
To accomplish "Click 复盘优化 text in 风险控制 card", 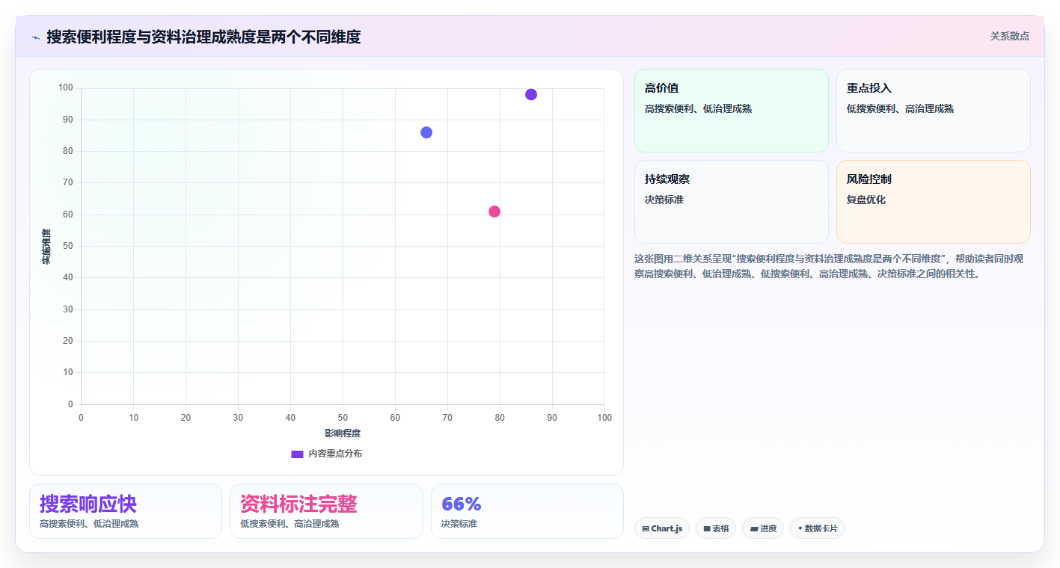I will 866,200.
